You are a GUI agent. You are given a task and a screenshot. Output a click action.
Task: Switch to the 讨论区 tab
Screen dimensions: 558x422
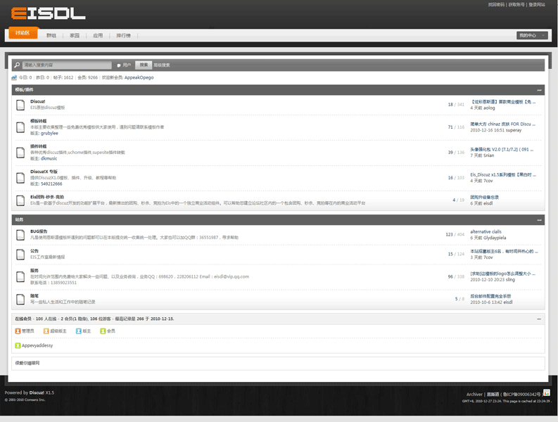tap(23, 33)
